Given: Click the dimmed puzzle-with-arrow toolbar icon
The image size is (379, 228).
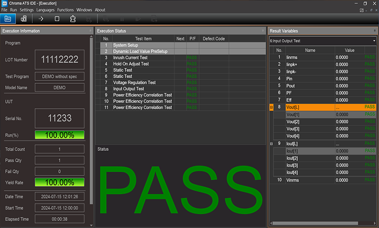Looking at the screenshot, I should (x=89, y=19).
